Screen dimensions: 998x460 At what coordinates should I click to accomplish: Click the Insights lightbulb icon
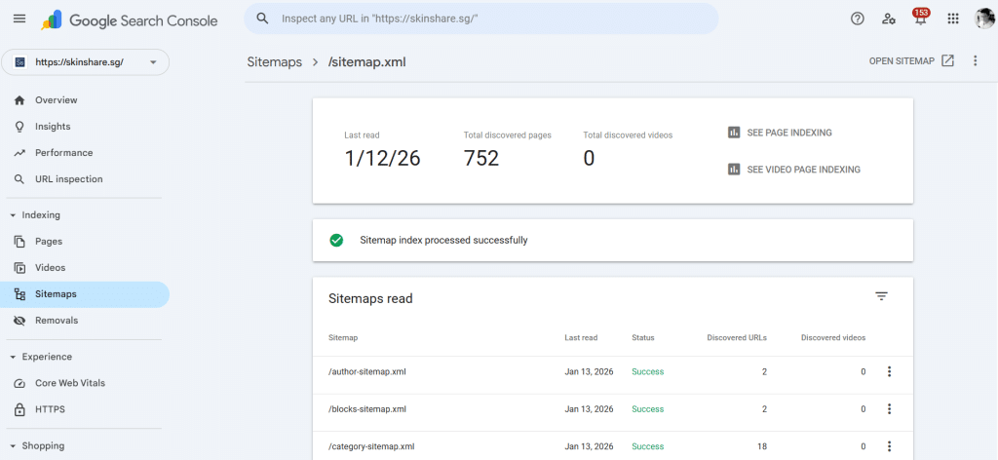click(x=19, y=127)
